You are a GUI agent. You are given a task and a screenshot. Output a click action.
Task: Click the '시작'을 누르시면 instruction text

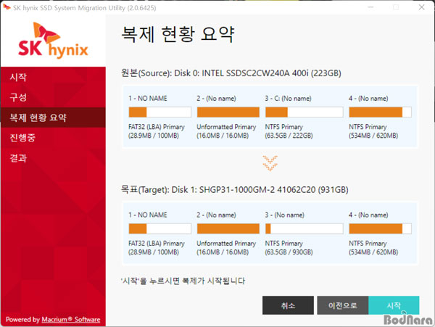183,281
